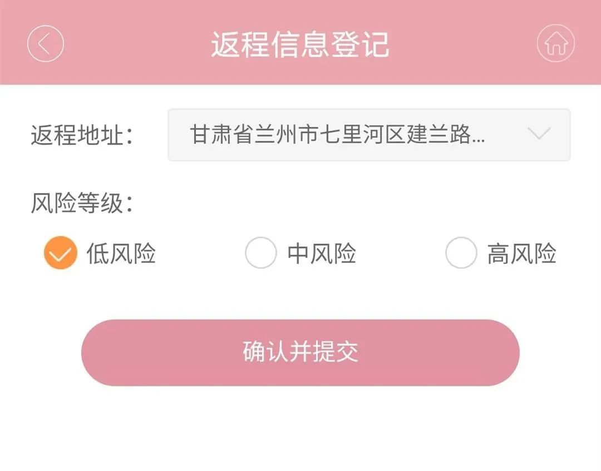601x471 pixels.
Task: Choose the 中风险 radio circle
Action: (260, 253)
